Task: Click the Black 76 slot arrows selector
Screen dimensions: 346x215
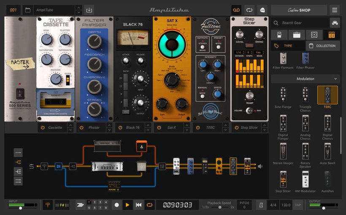Action: click(148, 127)
